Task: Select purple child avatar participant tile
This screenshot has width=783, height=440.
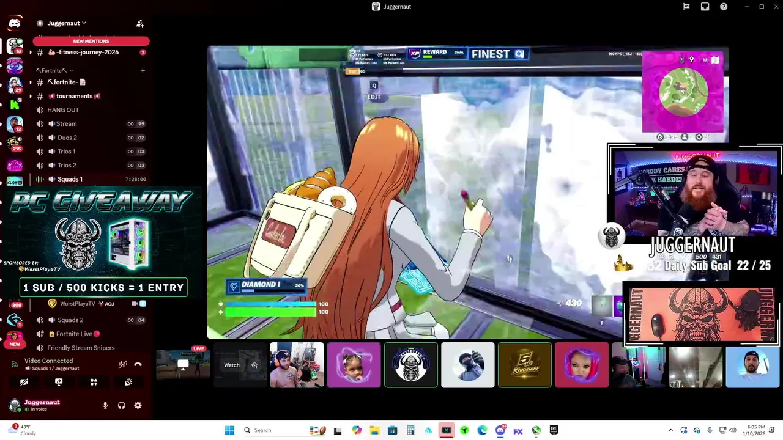Action: 354,365
